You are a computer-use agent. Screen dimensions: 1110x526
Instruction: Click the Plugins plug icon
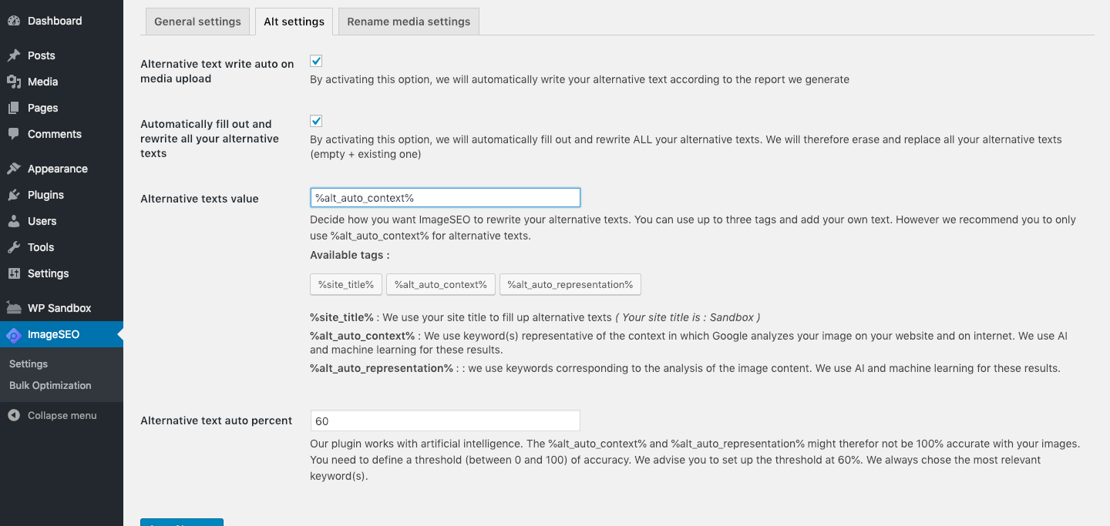pyautogui.click(x=14, y=195)
